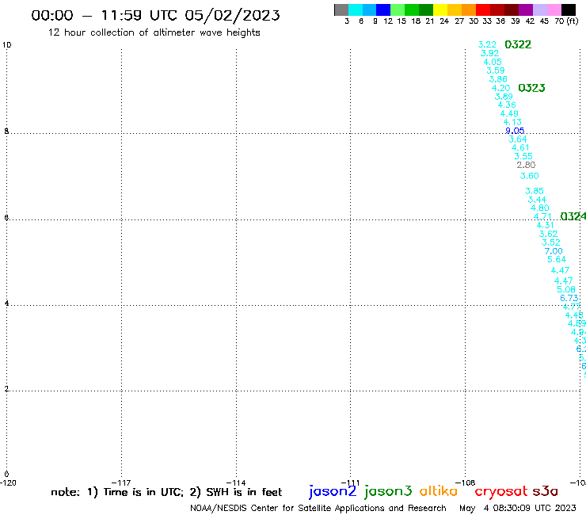The image size is (586, 515).
Task: Select the orange legend color swatch
Action: coord(469,10)
